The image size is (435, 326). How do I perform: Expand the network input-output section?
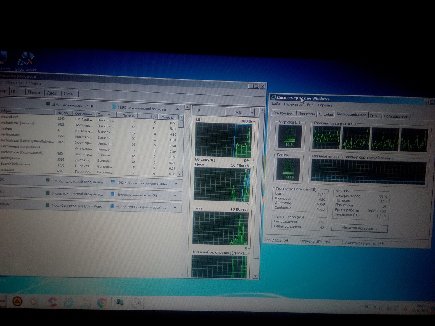click(x=175, y=196)
